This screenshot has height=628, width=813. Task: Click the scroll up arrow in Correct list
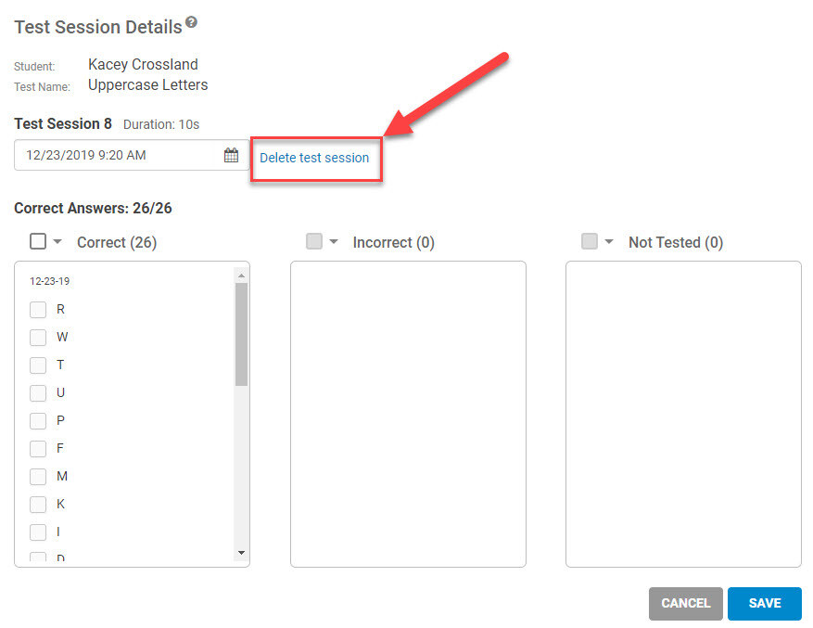coord(241,276)
